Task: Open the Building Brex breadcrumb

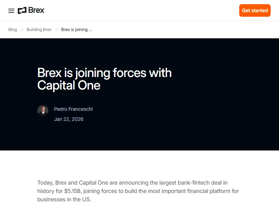Action: pos(39,30)
